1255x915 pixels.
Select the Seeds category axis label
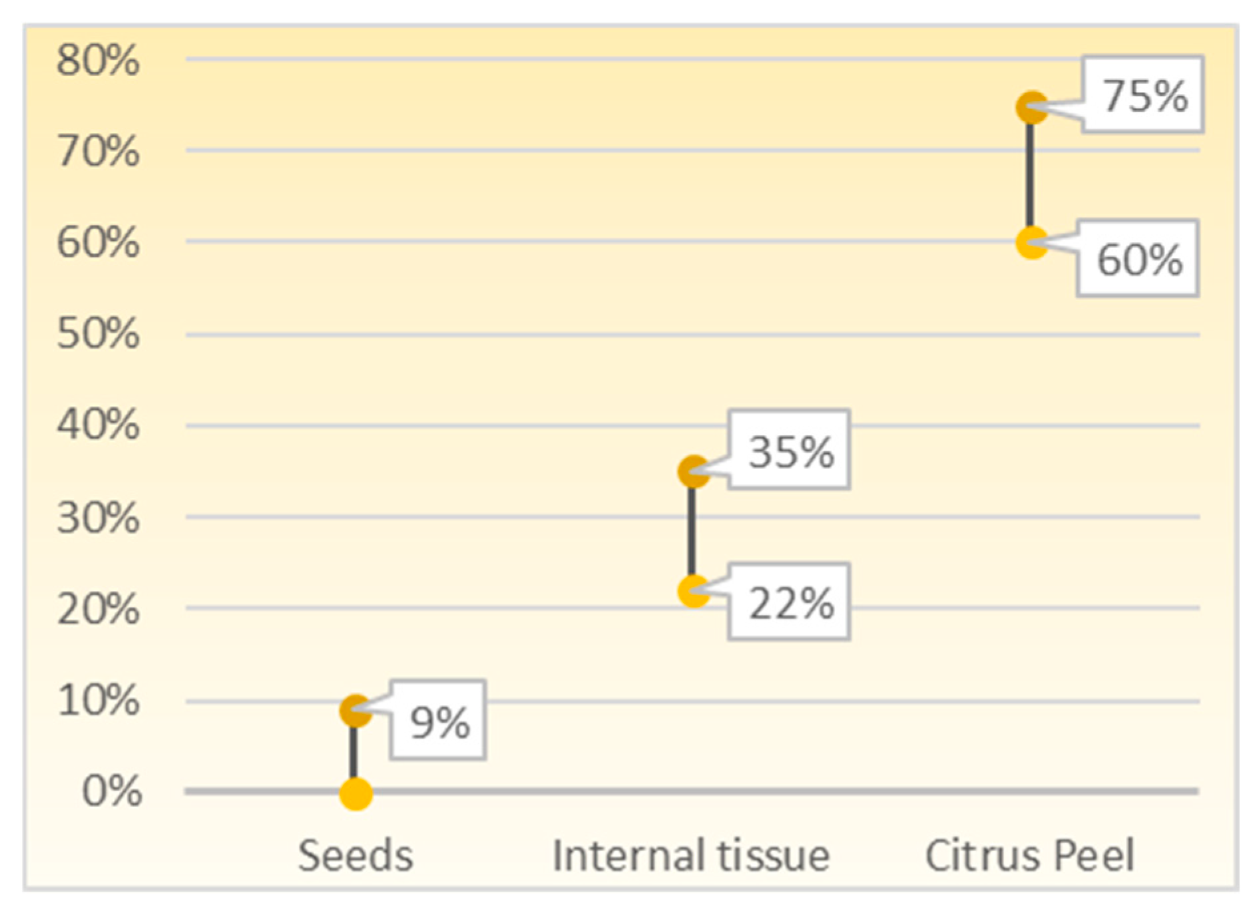(x=355, y=855)
